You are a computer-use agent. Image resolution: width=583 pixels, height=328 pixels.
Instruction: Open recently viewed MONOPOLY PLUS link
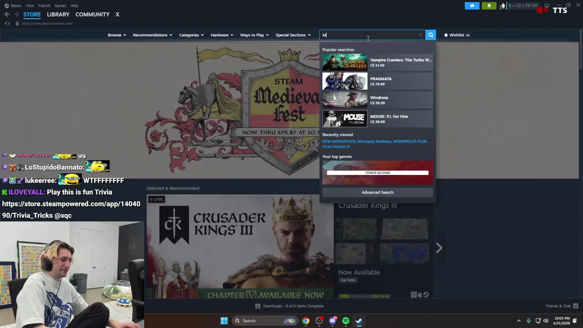coord(410,141)
